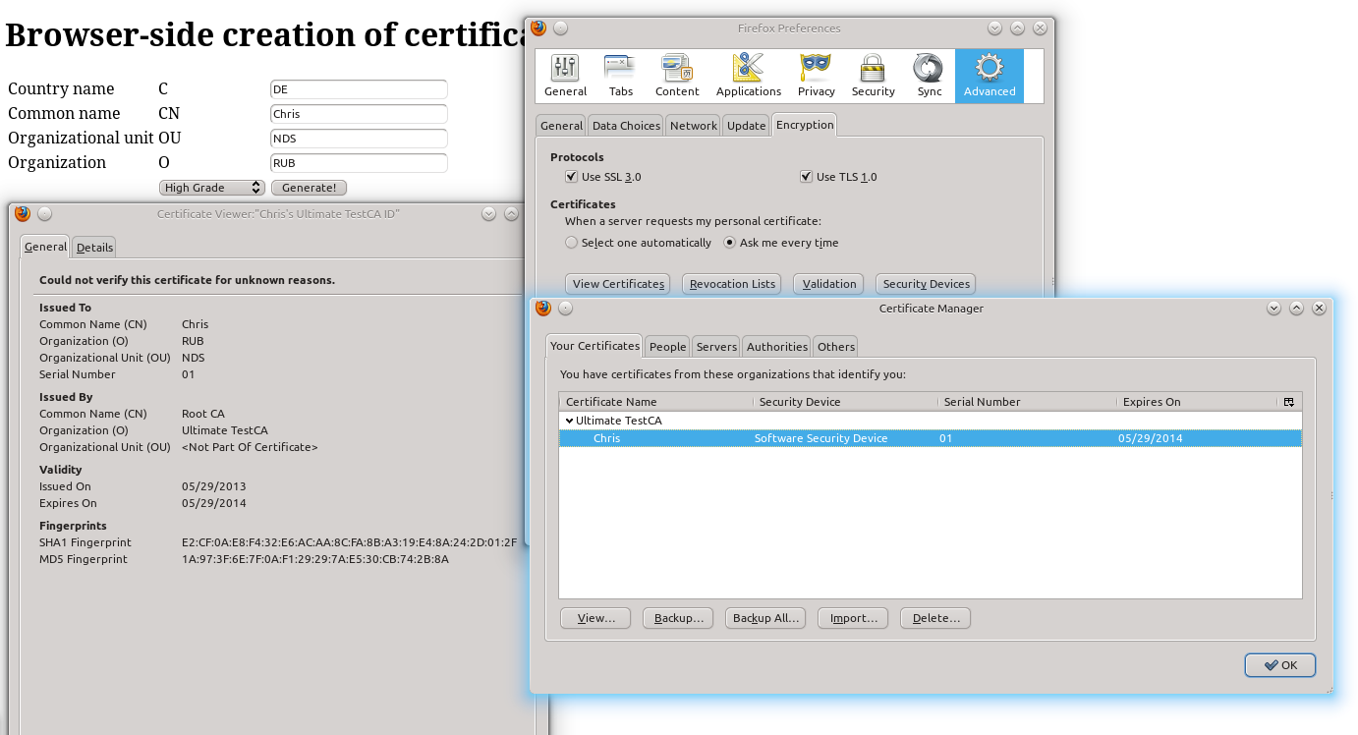The height and width of the screenshot is (735, 1358).
Task: Click Organization input field with RUB
Action: [x=359, y=163]
